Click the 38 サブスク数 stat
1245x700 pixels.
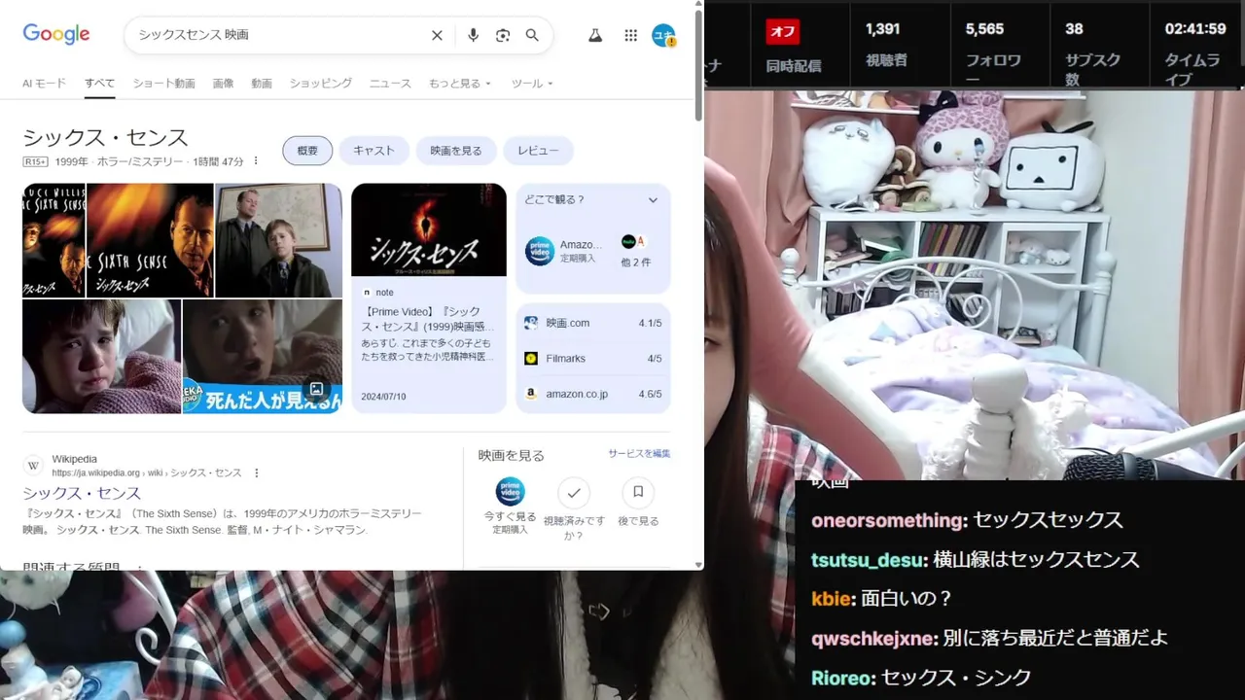1092,52
